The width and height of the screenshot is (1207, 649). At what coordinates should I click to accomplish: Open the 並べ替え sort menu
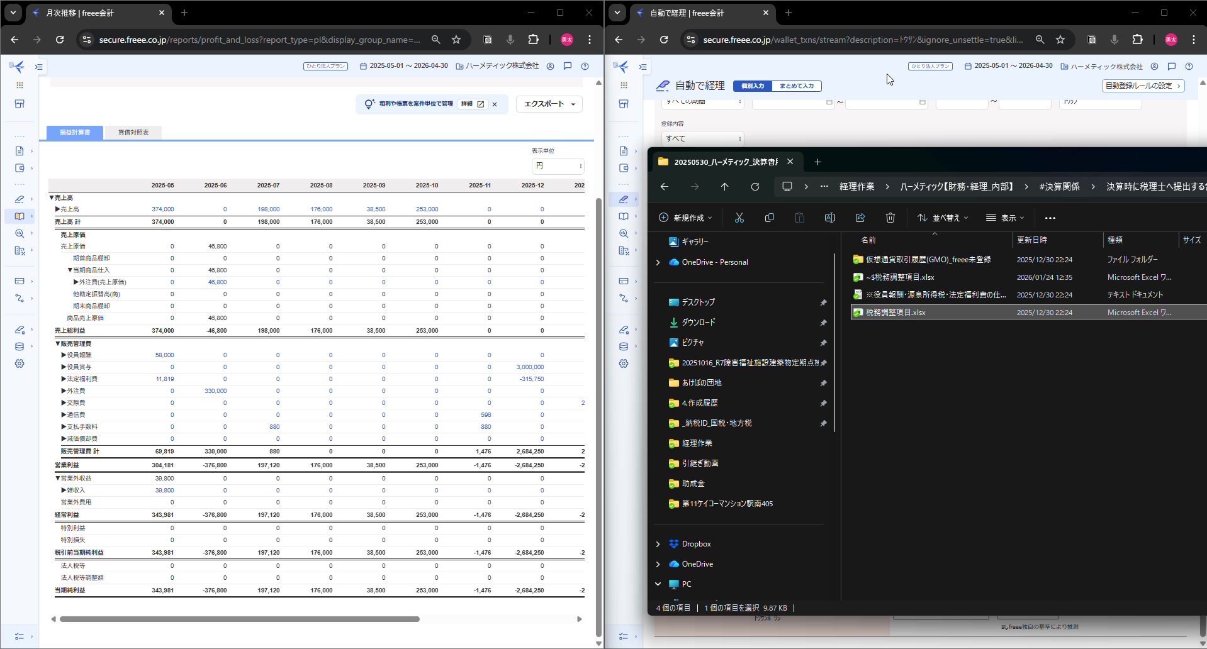click(942, 218)
